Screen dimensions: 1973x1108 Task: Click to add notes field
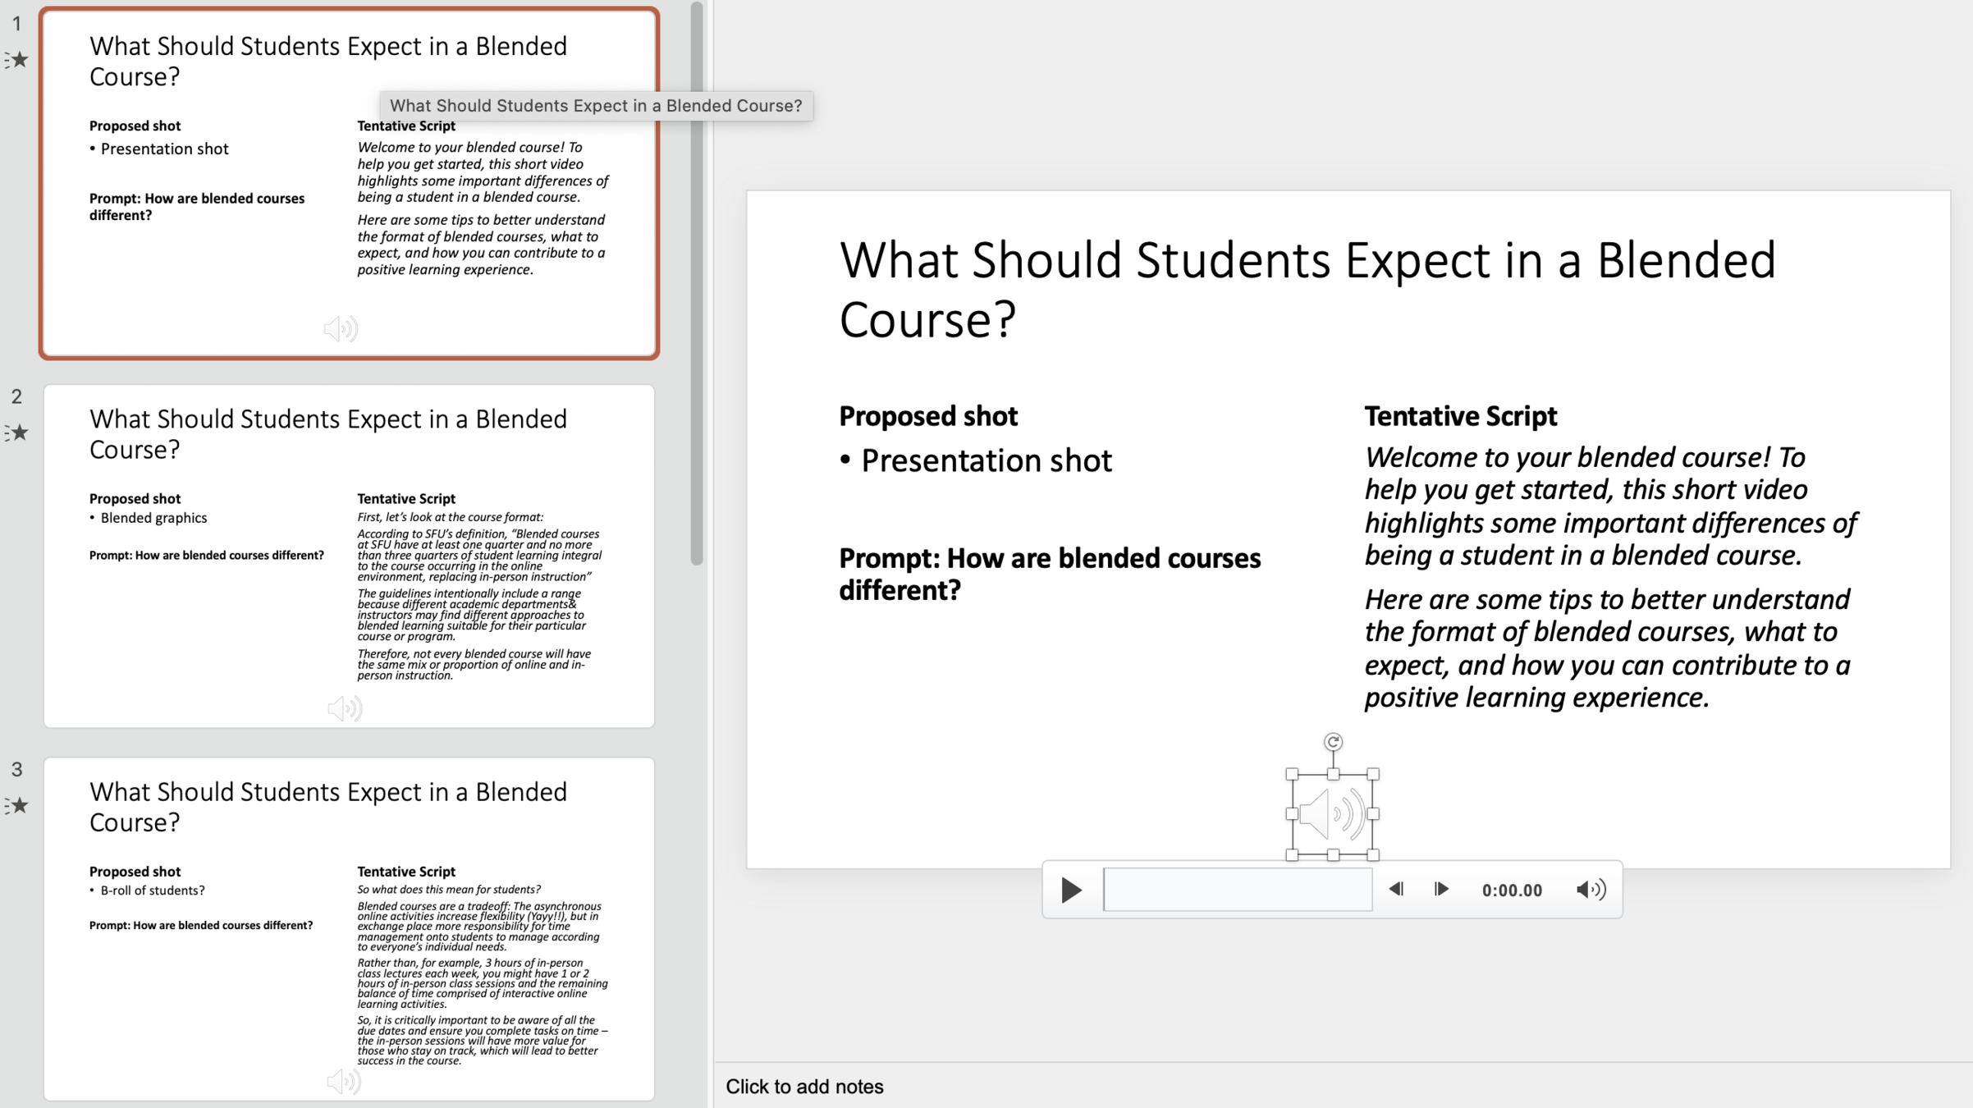pyautogui.click(x=804, y=1087)
